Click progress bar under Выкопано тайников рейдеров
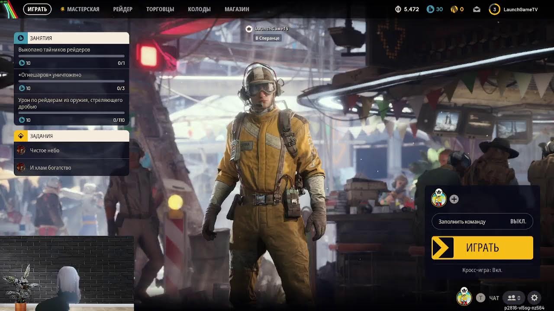Image resolution: width=554 pixels, height=311 pixels. click(71, 56)
